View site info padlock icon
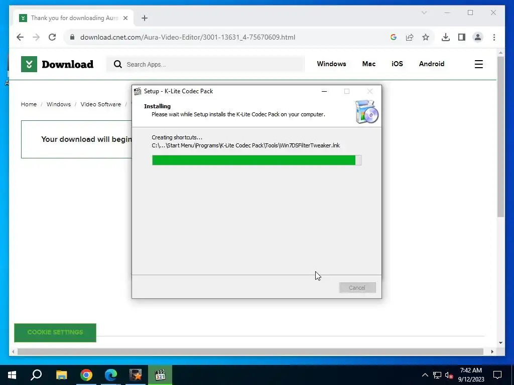 [72, 37]
